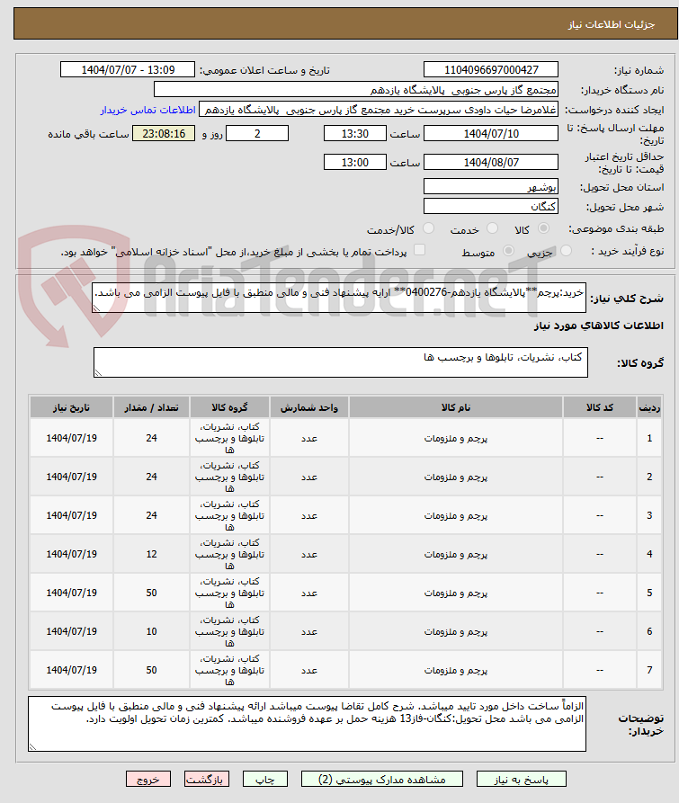Viewport: 679px width, 803px height.
Task: Select the خدمت radio button
Action: [492, 228]
